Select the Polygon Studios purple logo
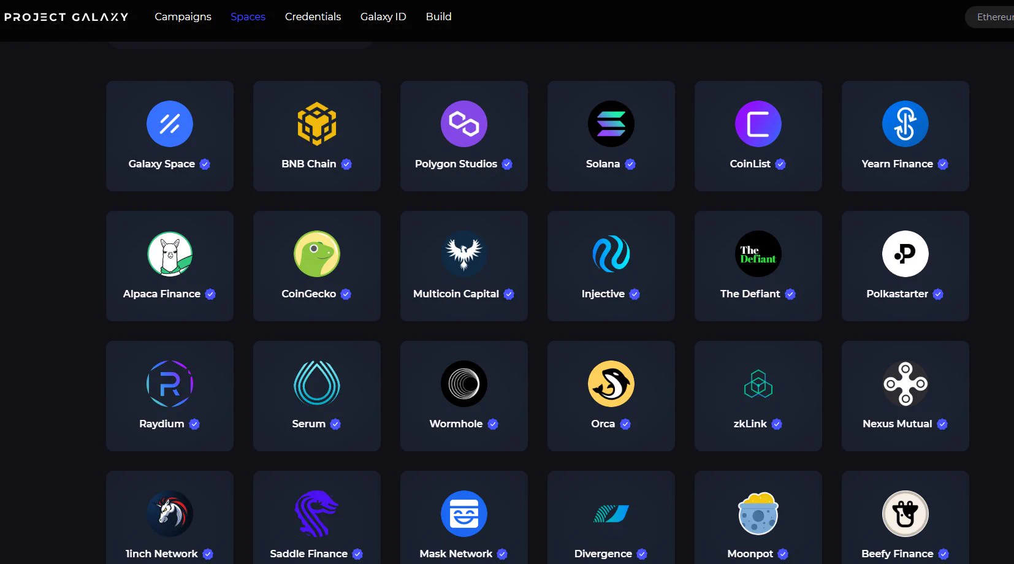The height and width of the screenshot is (564, 1014). (x=464, y=124)
